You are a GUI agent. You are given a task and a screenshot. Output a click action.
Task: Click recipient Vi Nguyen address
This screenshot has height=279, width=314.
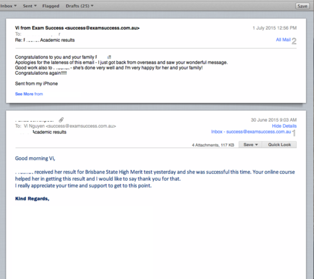[70, 126]
